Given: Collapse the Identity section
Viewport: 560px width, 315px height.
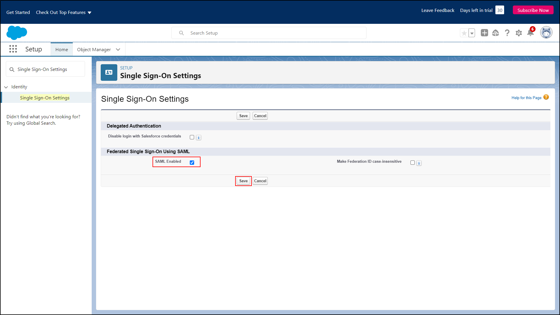Looking at the screenshot, I should pos(6,87).
